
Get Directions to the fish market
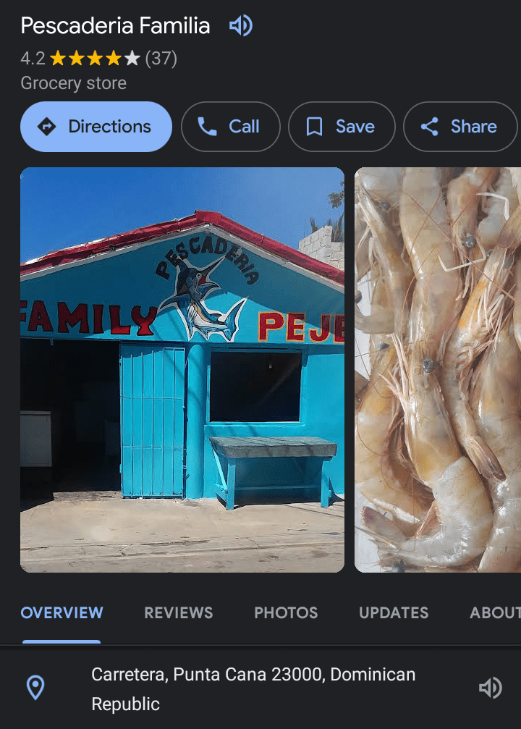(x=96, y=127)
